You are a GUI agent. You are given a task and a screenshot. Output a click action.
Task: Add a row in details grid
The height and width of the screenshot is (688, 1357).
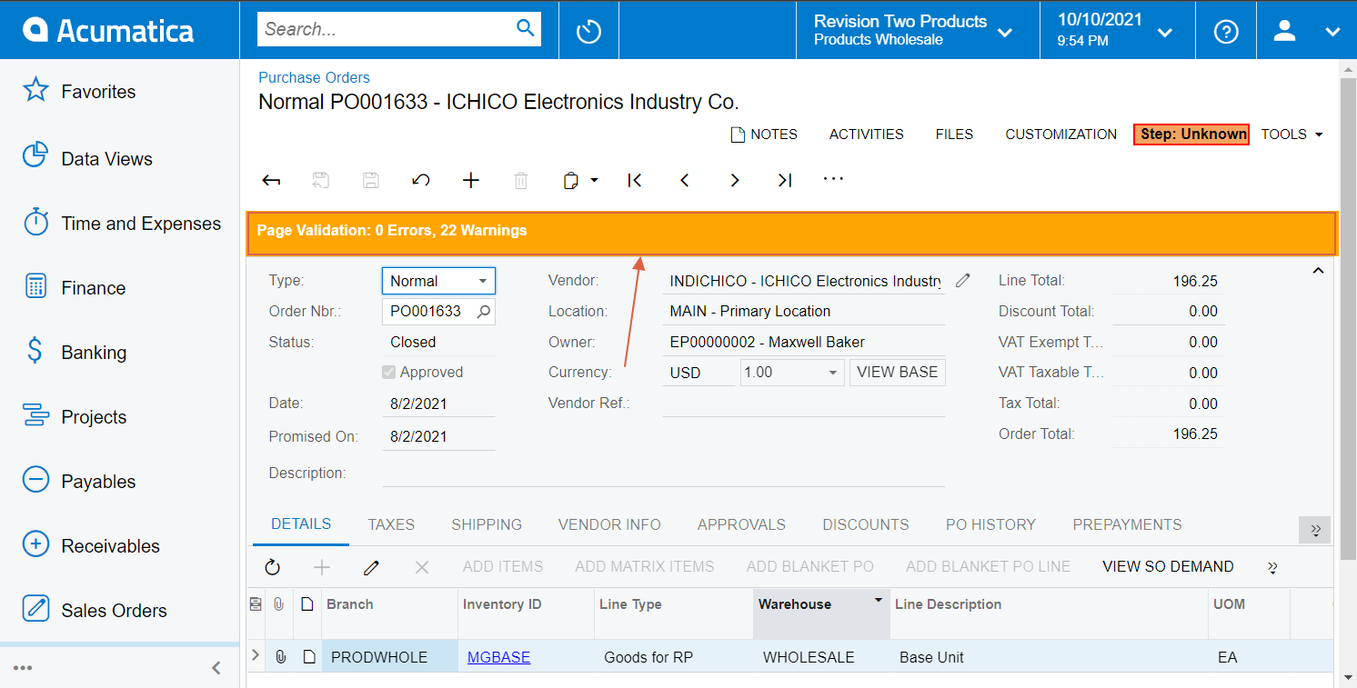(x=322, y=567)
